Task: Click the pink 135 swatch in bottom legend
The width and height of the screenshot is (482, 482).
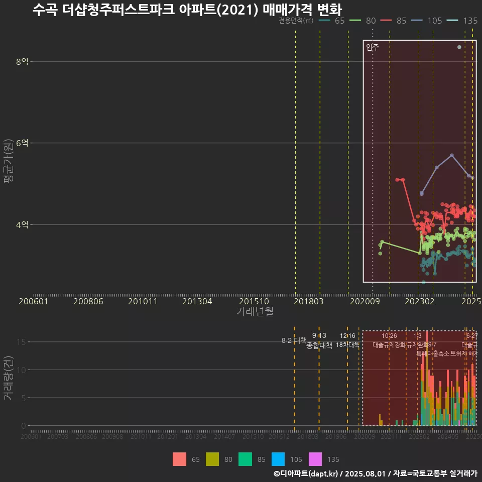Action: tap(315, 459)
